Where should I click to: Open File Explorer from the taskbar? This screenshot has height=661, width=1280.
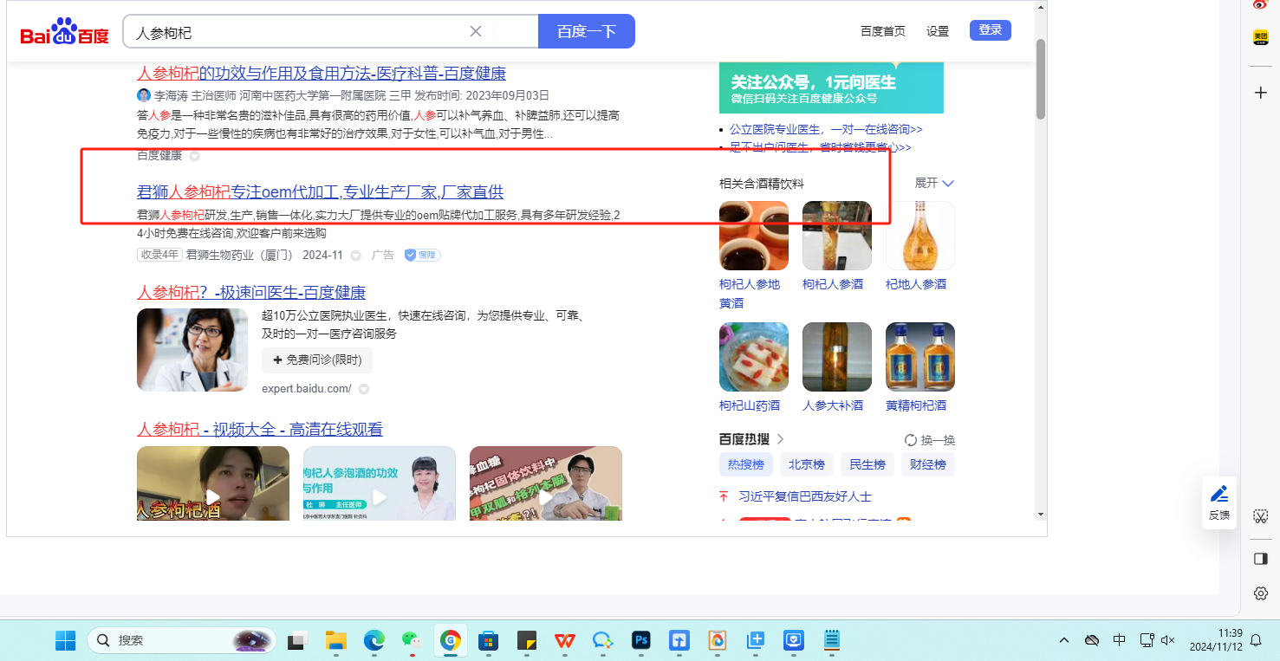tap(335, 640)
